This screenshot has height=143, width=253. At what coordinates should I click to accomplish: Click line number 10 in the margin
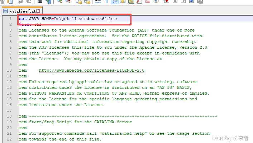tap(9, 70)
